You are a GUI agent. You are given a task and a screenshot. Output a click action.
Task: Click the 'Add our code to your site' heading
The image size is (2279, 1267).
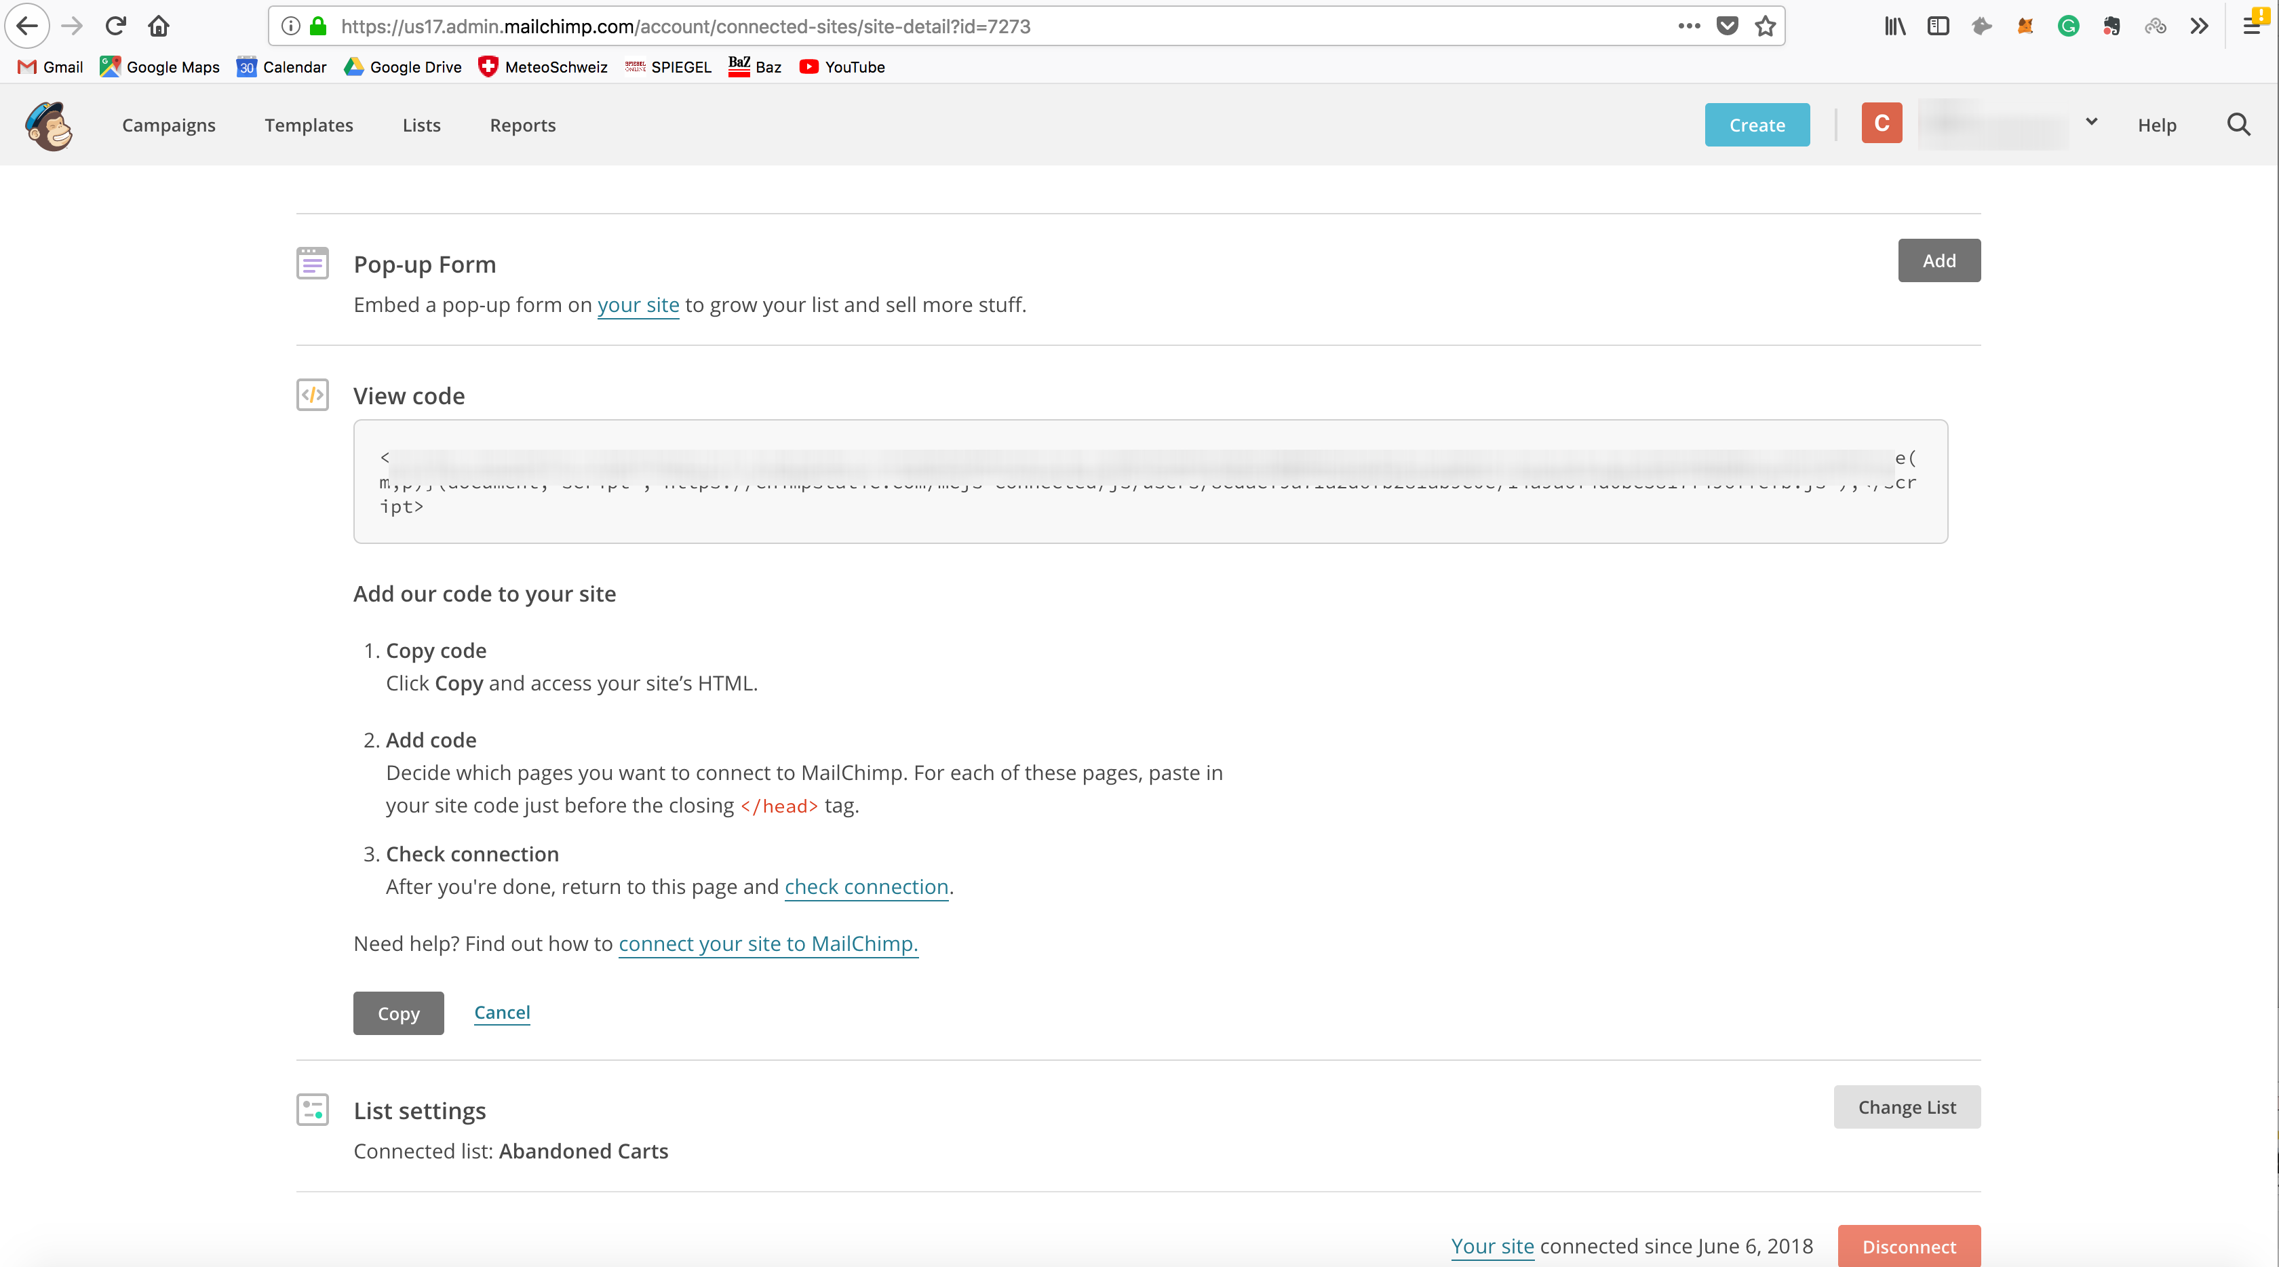[x=484, y=593]
